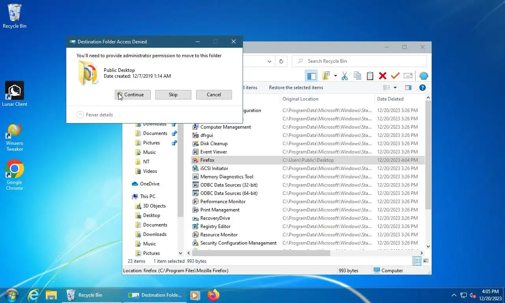Open the change view dropdown arrow

[x=395, y=88]
